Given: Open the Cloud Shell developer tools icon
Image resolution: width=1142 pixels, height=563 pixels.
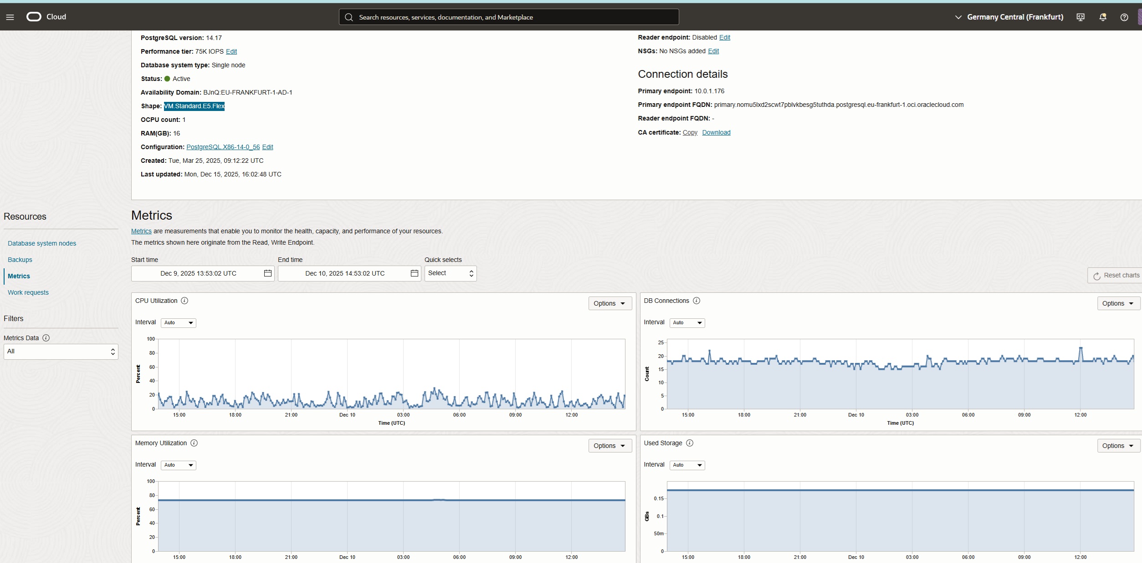Looking at the screenshot, I should pos(1080,17).
